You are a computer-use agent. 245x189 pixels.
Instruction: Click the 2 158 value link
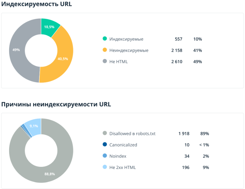(177, 50)
